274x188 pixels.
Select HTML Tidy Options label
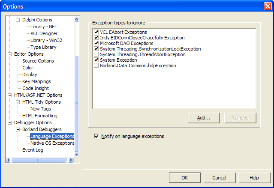click(42, 102)
